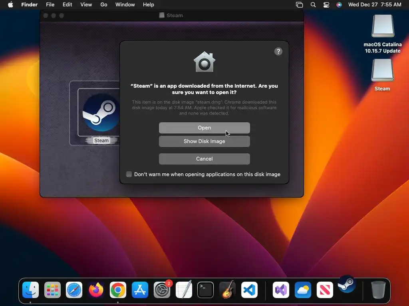Click the Show Disk Image button
The height and width of the screenshot is (306, 409).
pyautogui.click(x=204, y=141)
